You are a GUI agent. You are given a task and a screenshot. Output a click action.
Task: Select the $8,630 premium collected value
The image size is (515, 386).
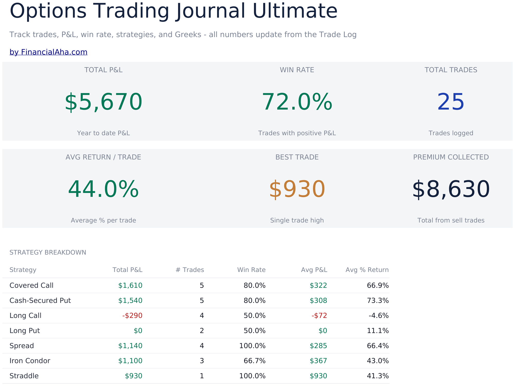pyautogui.click(x=451, y=189)
